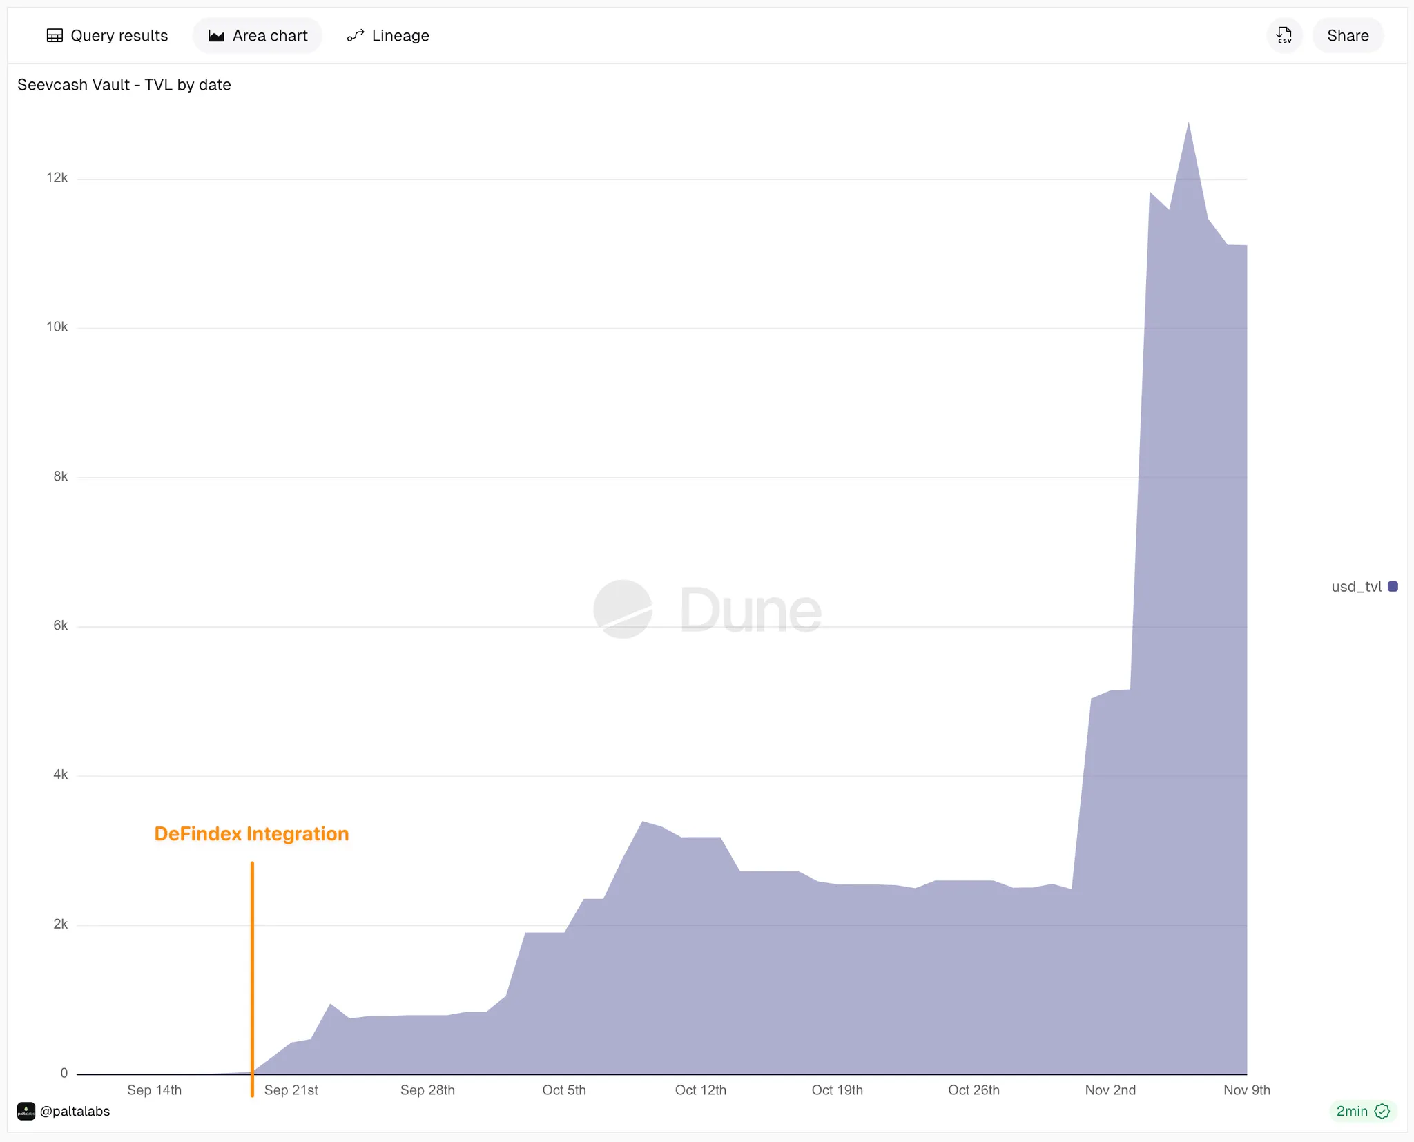Select the table icon beside Query results
The height and width of the screenshot is (1142, 1414).
(x=55, y=35)
